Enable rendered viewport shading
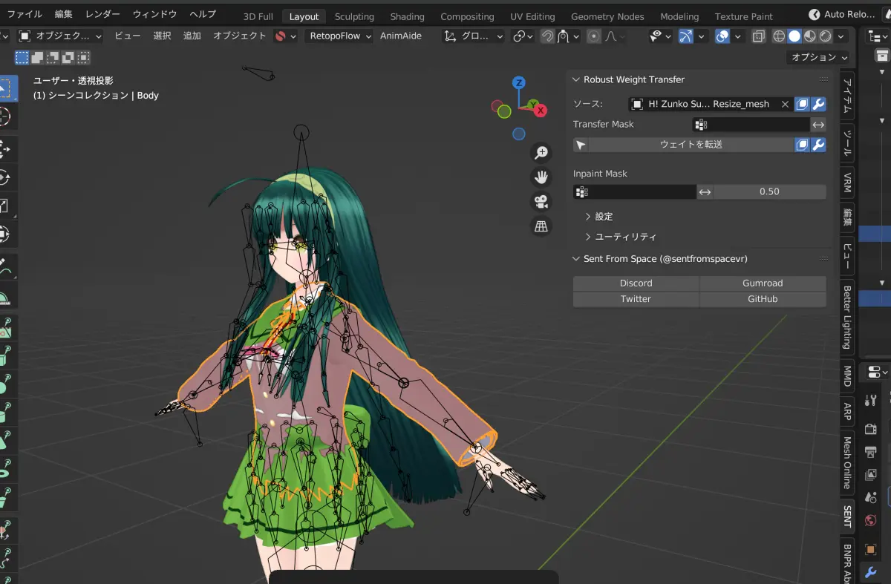Viewport: 891px width, 584px height. (825, 36)
